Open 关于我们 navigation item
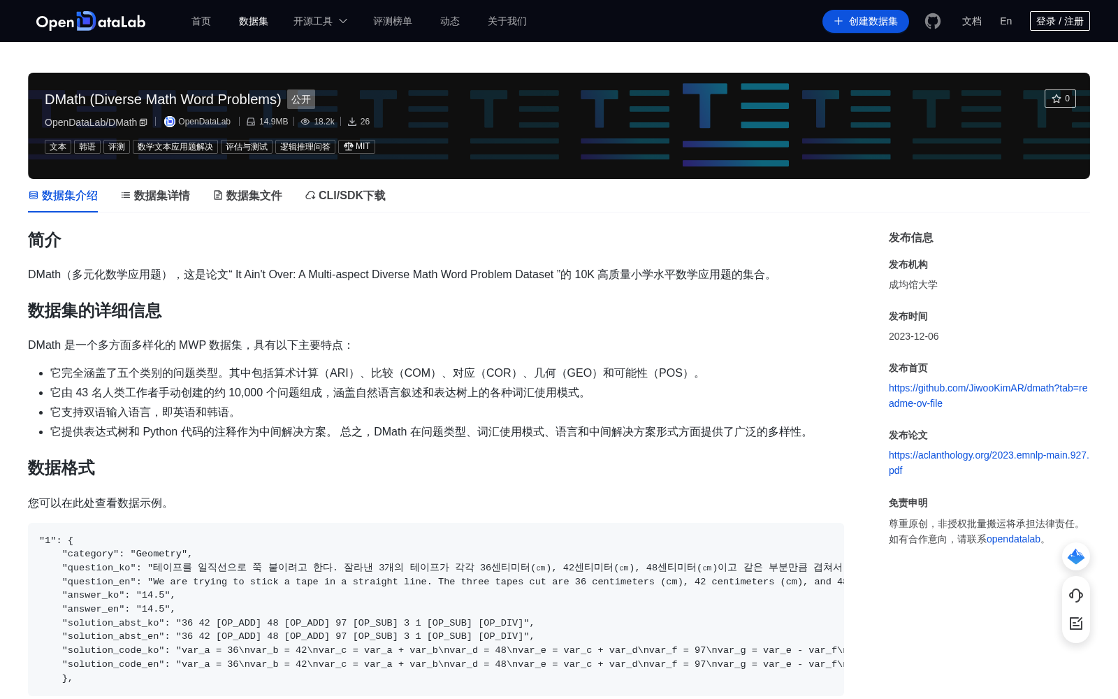1118x699 pixels. click(x=507, y=21)
